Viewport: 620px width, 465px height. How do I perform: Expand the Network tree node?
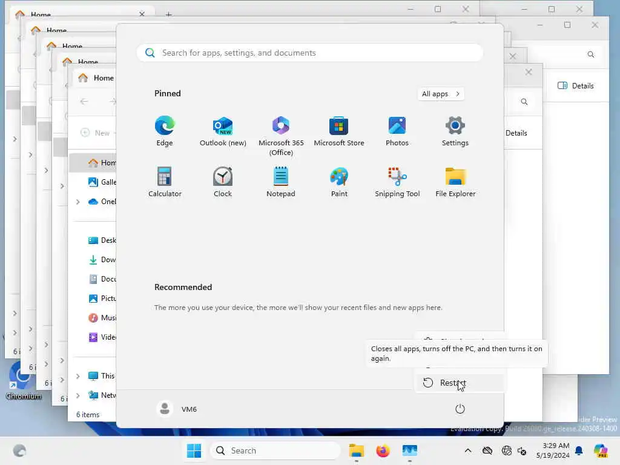coord(78,395)
